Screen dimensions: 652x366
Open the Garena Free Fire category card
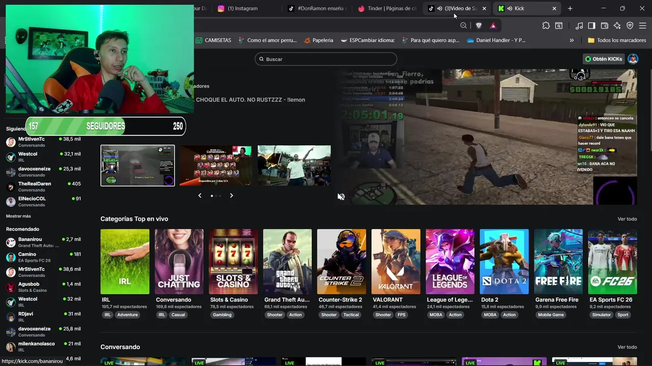pyautogui.click(x=558, y=261)
